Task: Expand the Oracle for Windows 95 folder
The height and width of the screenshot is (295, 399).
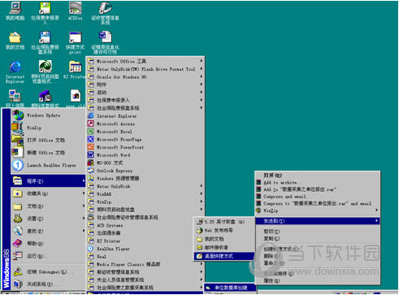Action: tap(145, 77)
